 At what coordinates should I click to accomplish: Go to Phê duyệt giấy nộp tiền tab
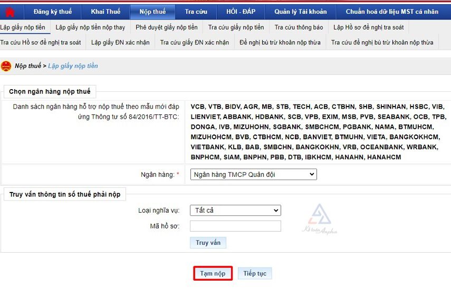point(166,27)
